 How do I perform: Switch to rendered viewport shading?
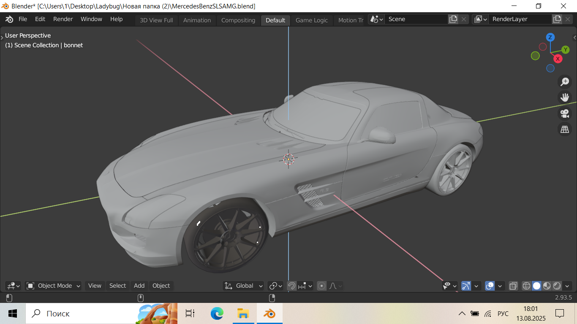click(557, 286)
